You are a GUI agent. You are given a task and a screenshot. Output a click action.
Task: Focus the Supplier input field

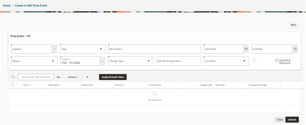click(32, 49)
